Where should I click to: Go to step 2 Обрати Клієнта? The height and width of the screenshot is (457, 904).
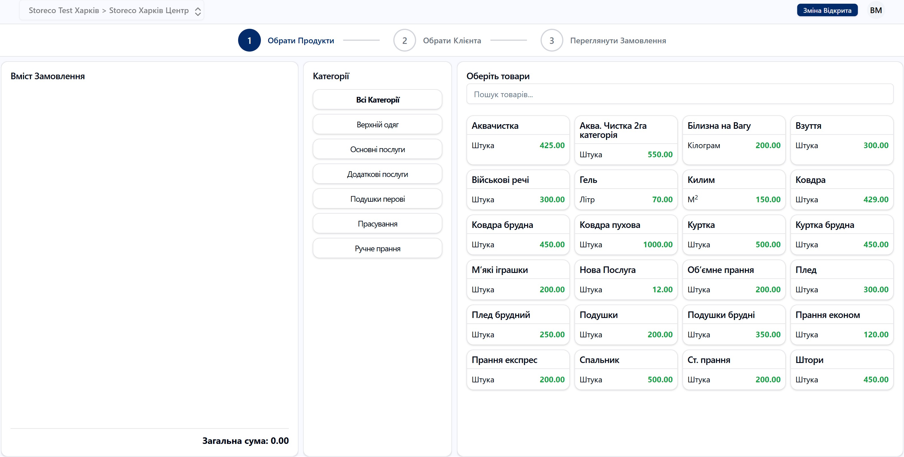[x=404, y=40]
